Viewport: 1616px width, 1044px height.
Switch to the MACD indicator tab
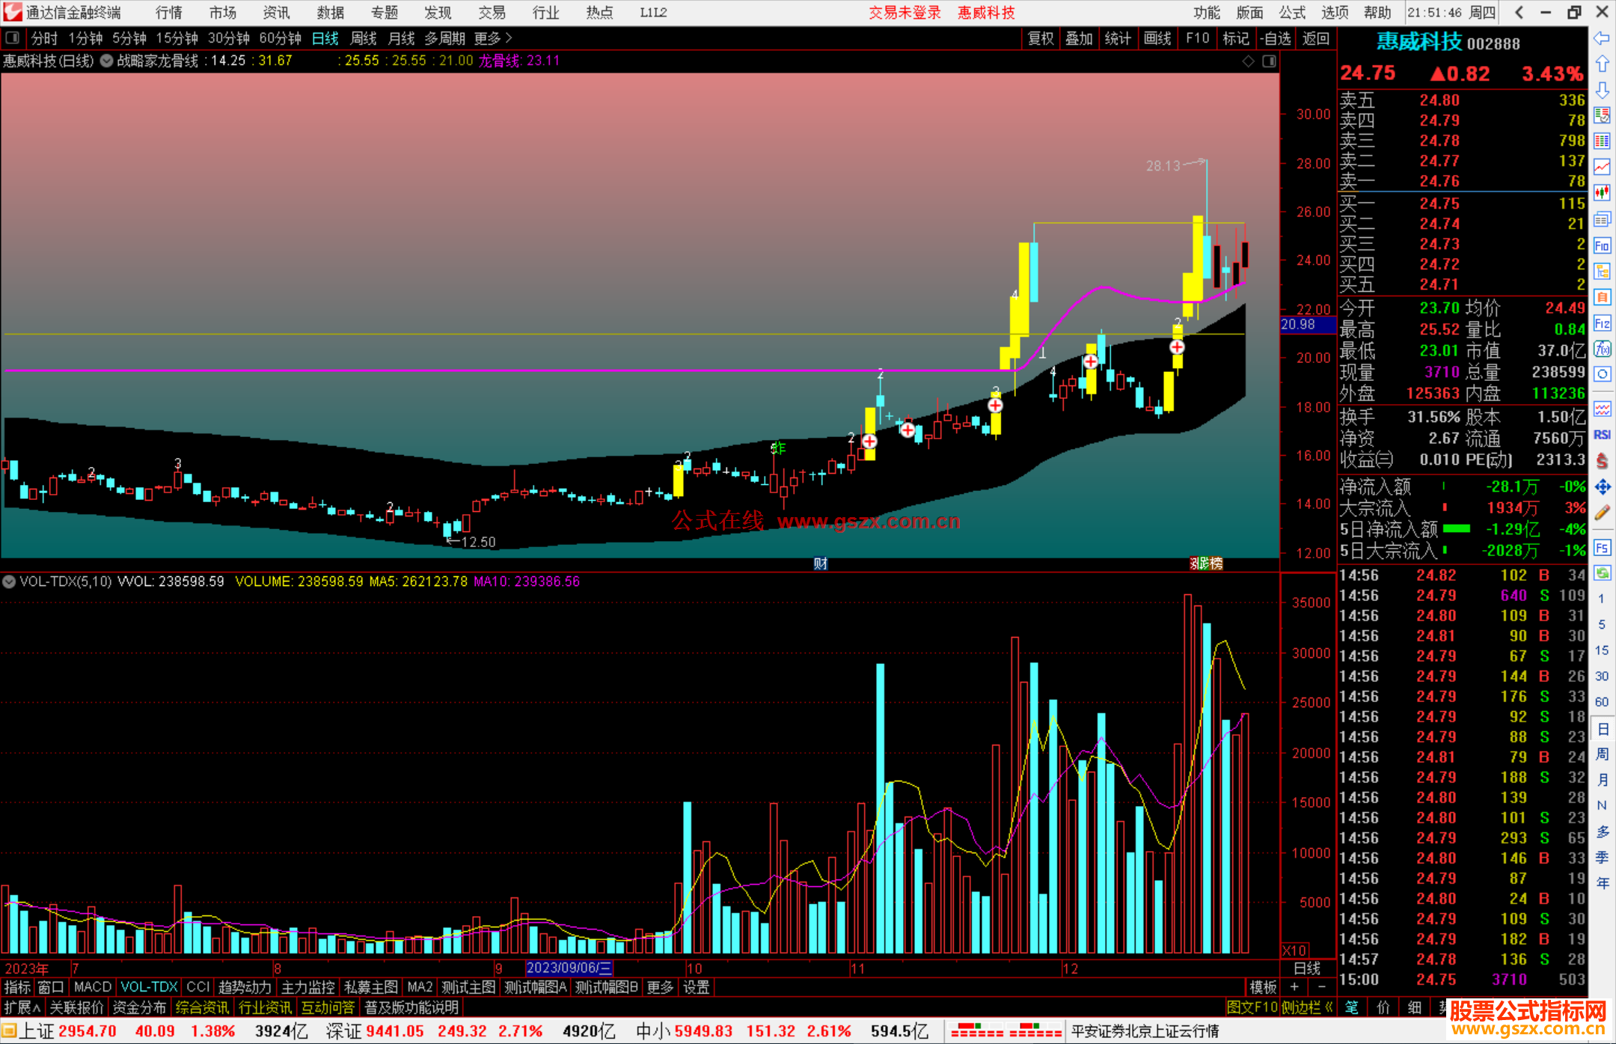(92, 987)
